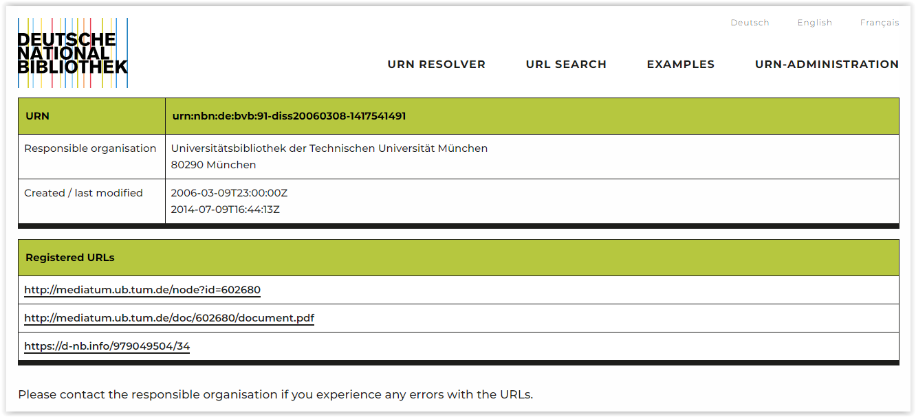Follow the d-nb.info/979049504/34 link
Screen dimensions: 916x417
click(107, 346)
